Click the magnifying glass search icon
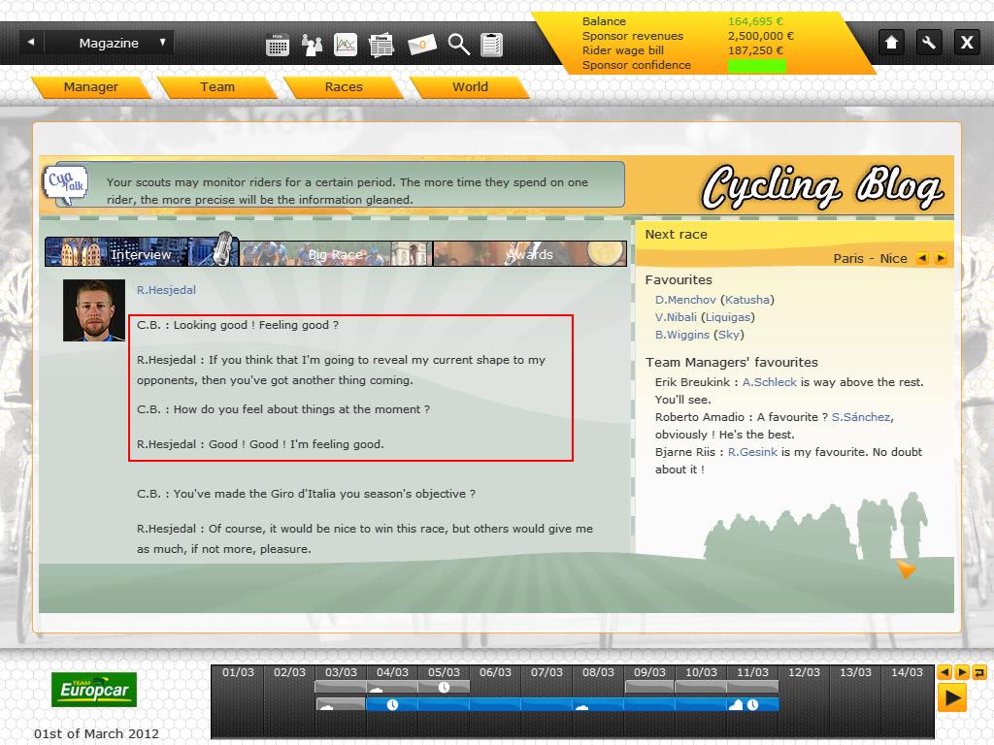The height and width of the screenshot is (745, 994). coord(458,45)
